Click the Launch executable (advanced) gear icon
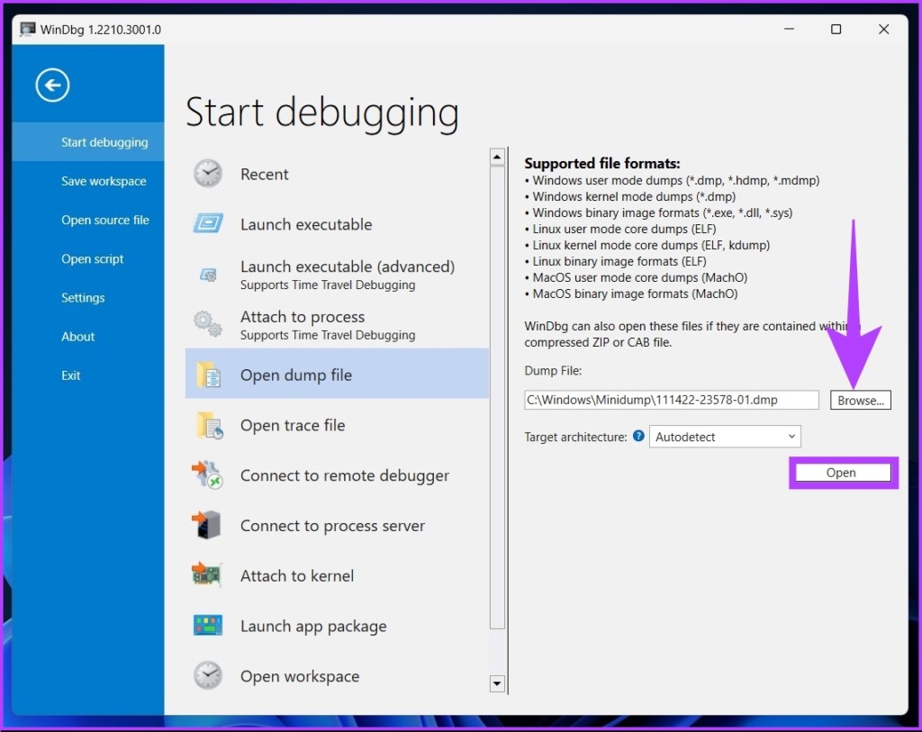 (208, 274)
